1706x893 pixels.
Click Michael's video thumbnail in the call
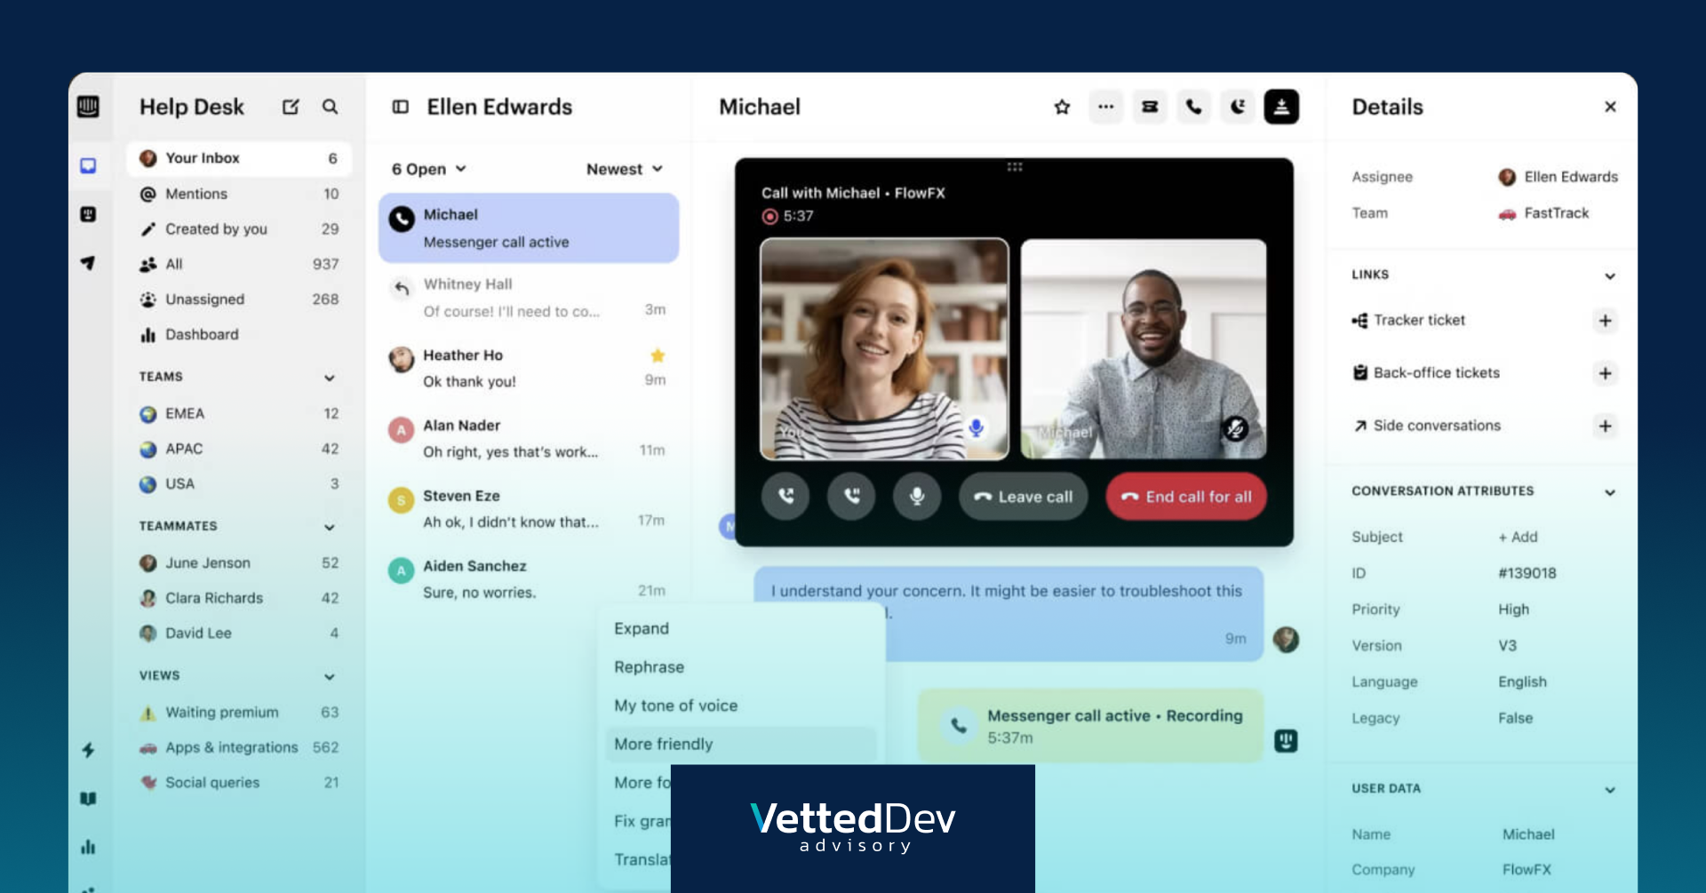pyautogui.click(x=1144, y=348)
